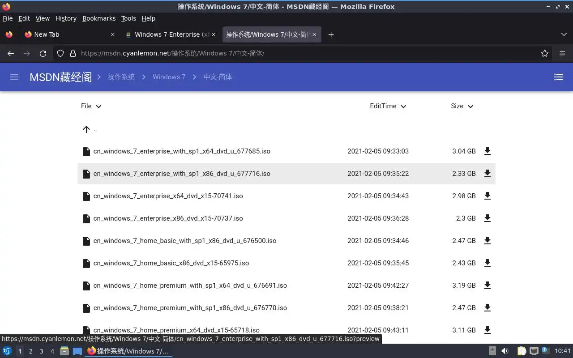Switch to workspace 4 on taskbar
The width and height of the screenshot is (573, 358).
(52, 351)
